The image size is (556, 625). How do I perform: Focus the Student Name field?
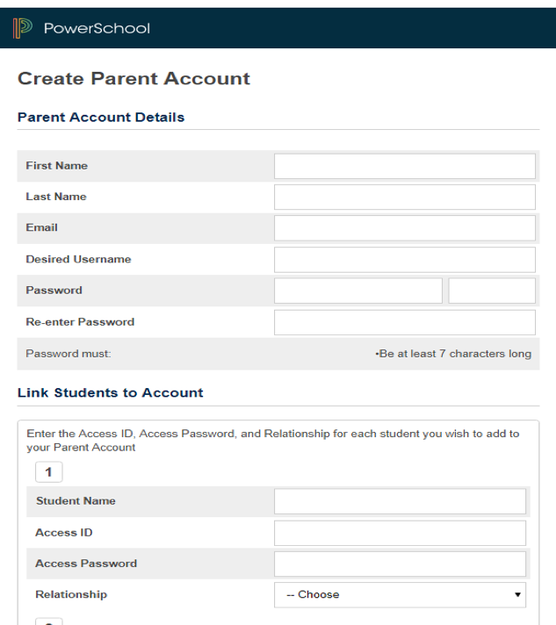(400, 501)
